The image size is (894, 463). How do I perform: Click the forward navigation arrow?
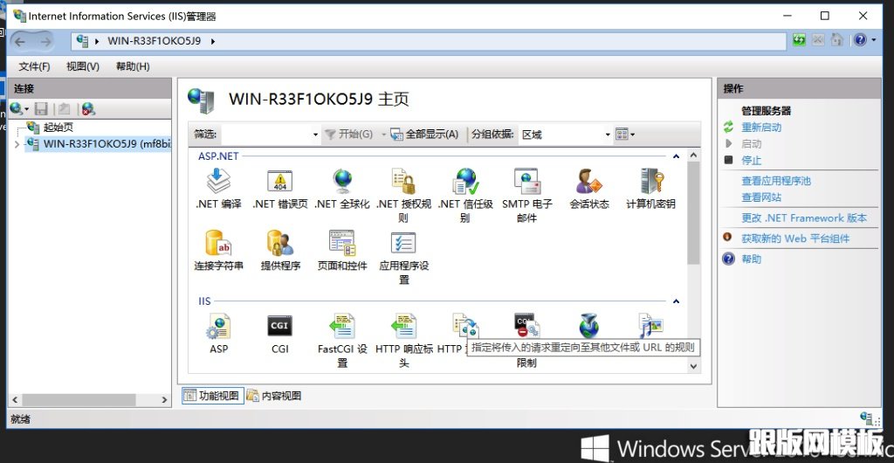(45, 42)
